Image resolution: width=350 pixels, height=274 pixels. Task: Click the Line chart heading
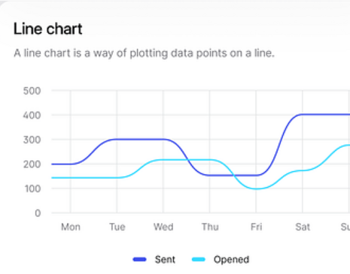click(47, 29)
